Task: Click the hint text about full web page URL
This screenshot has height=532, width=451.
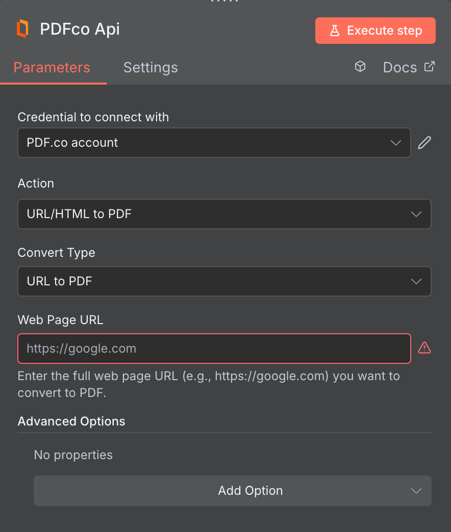Action: coord(209,384)
